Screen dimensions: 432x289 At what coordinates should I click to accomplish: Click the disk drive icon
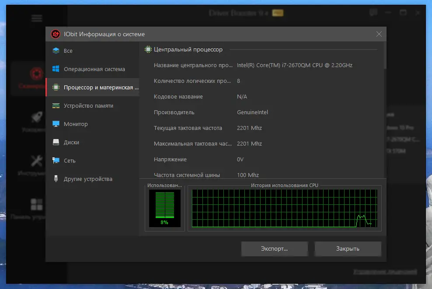pos(56,142)
